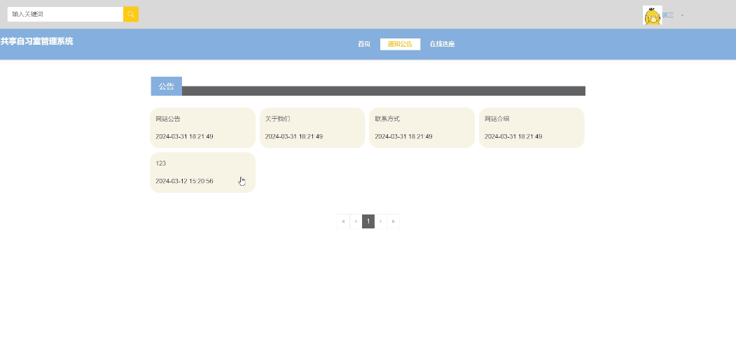Go to previous page with ‹ button
736x343 pixels.
coord(356,221)
